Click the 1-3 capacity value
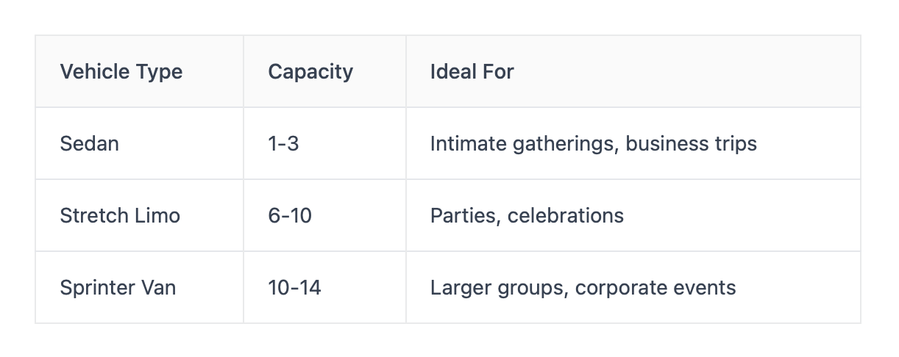Image resolution: width=899 pixels, height=357 pixels. [x=283, y=143]
